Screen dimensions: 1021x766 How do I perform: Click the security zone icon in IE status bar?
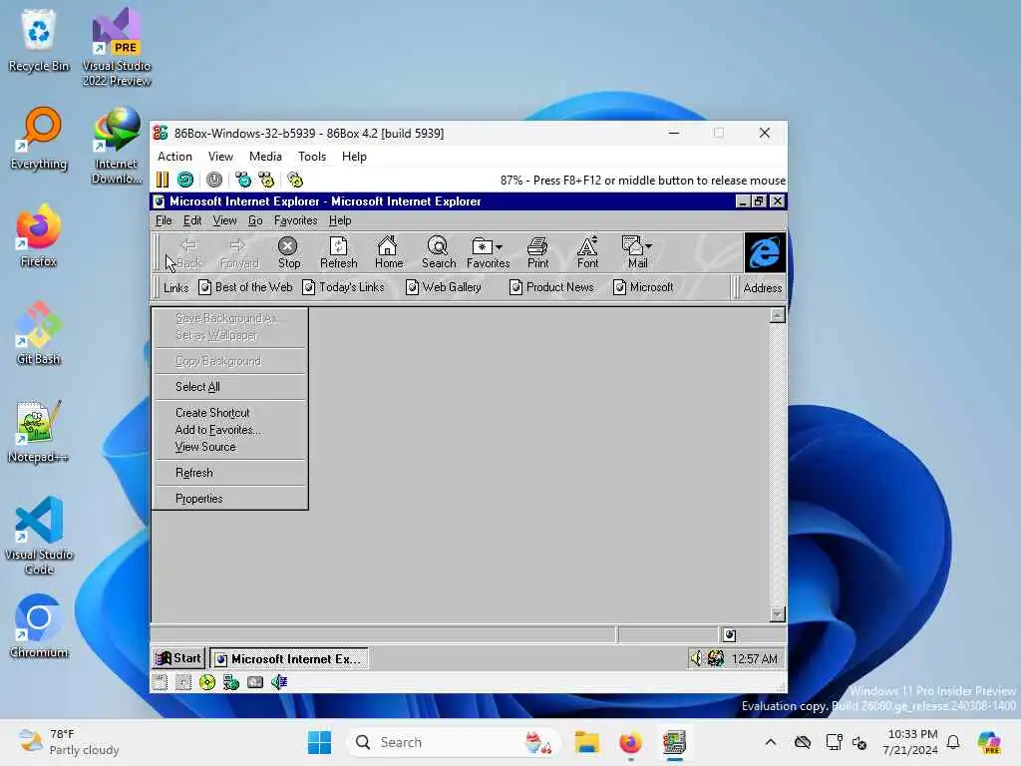pos(729,635)
